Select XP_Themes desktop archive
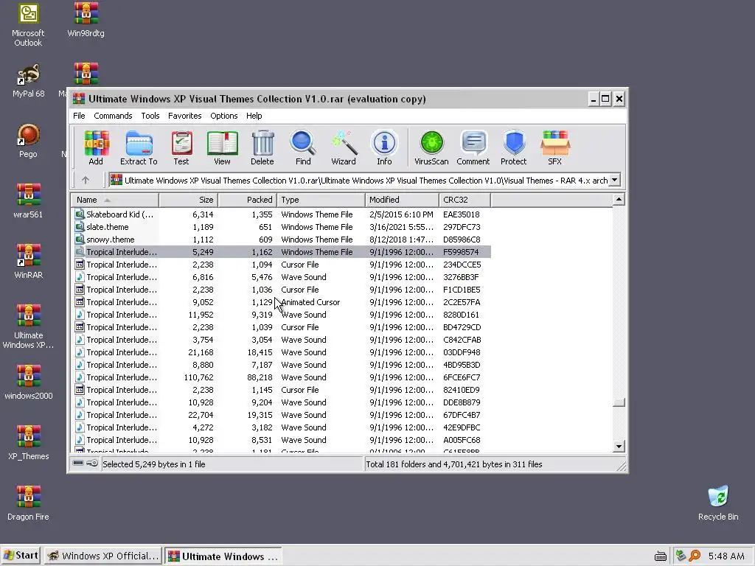 pos(28,444)
